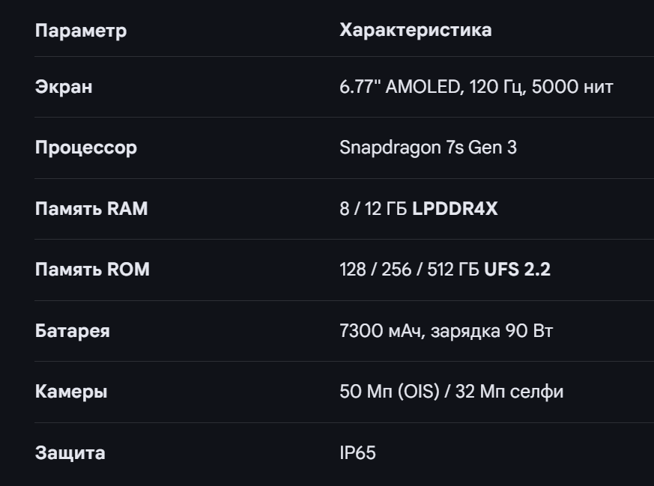Click the Snapdragon 7s Gen 3 value

coord(428,148)
